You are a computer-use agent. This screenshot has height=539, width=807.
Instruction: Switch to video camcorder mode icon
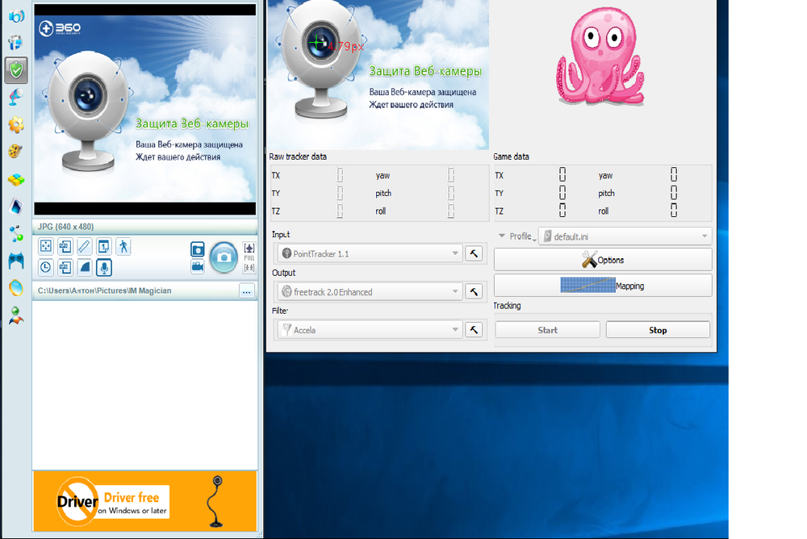click(x=198, y=266)
